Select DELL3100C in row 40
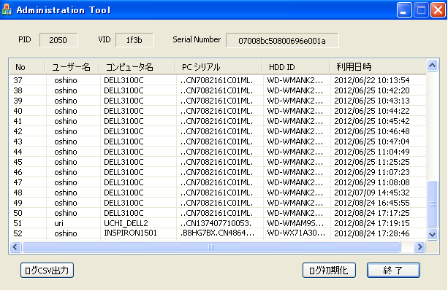 pos(124,111)
